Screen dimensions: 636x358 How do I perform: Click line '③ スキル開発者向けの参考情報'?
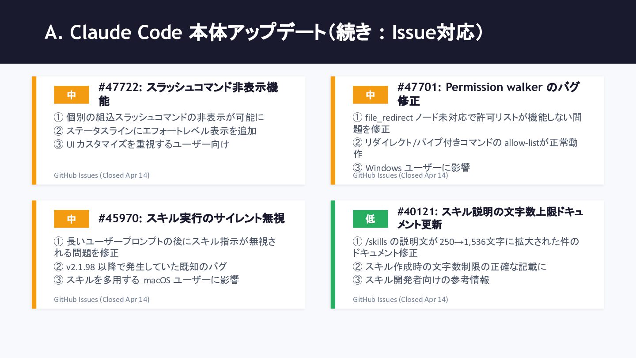point(421,280)
